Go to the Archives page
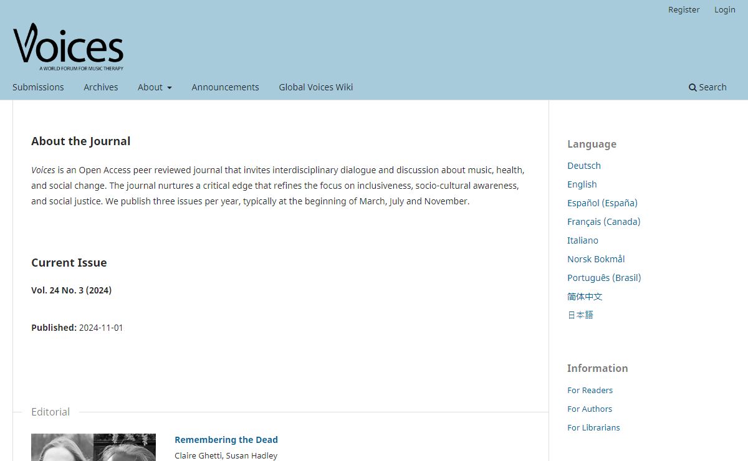Image resolution: width=748 pixels, height=461 pixels. coord(101,87)
